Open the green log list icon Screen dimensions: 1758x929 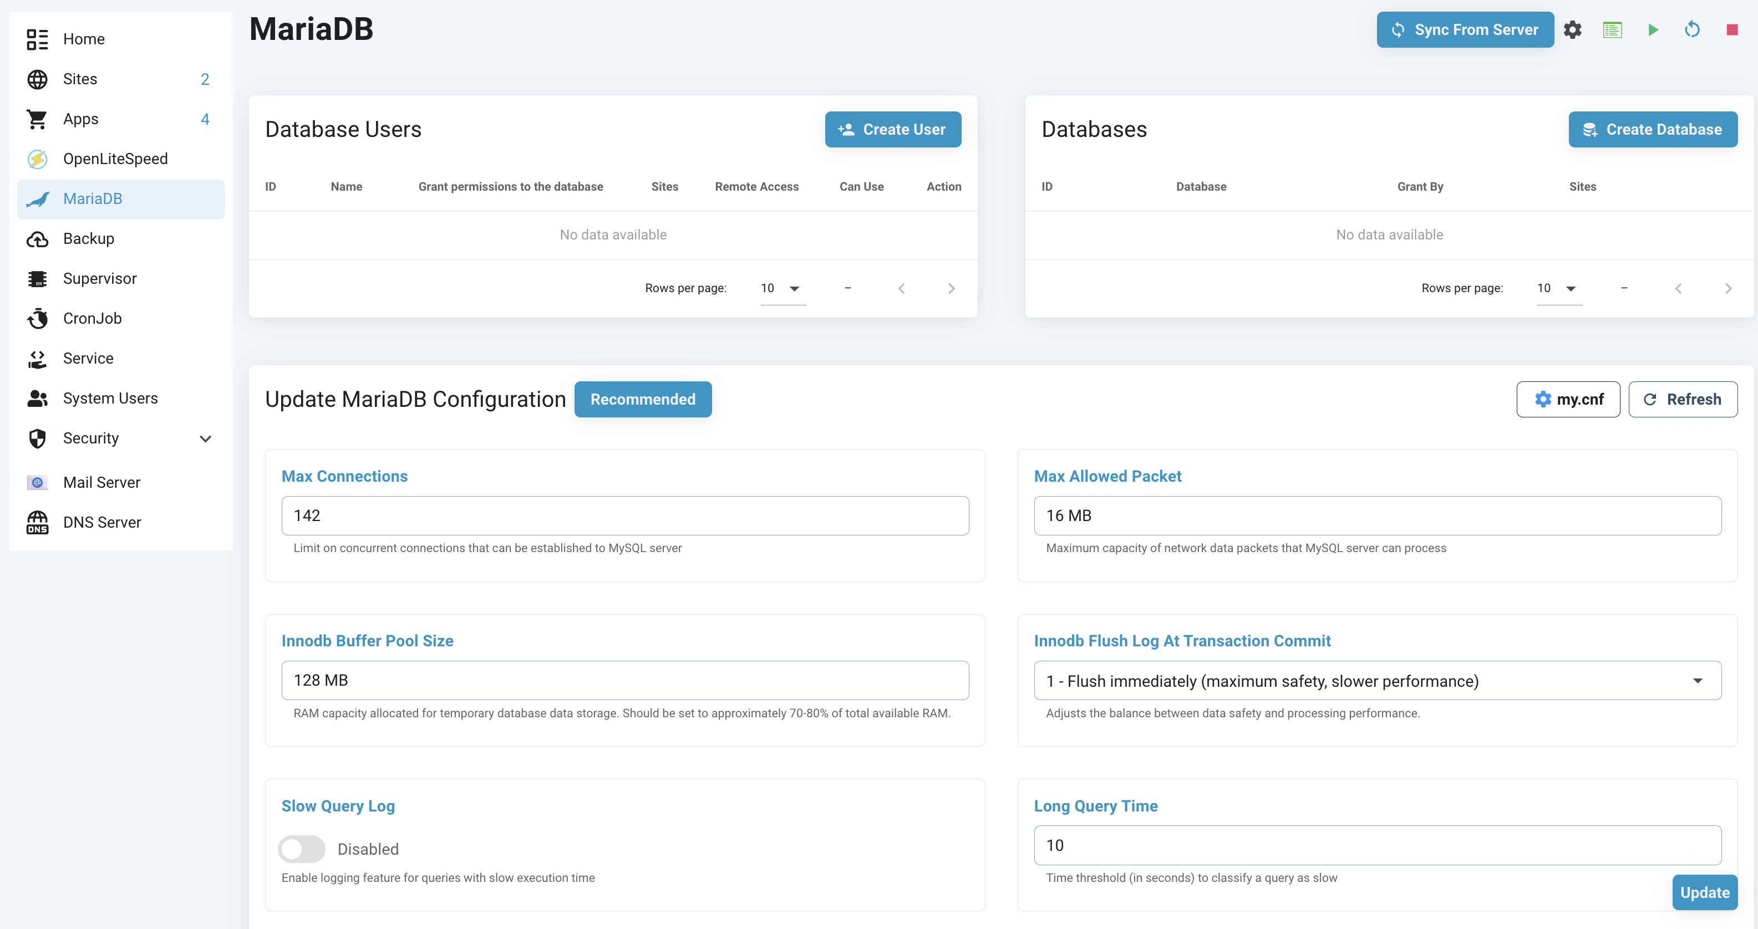click(1612, 30)
